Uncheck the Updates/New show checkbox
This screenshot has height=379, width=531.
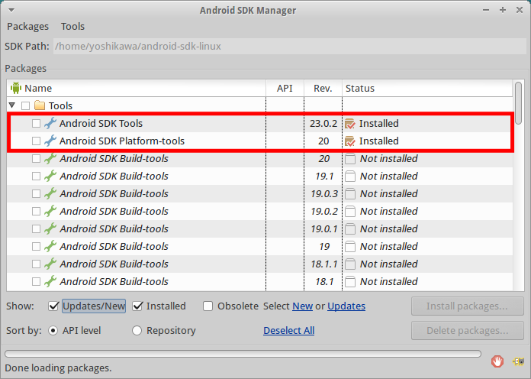tap(53, 306)
